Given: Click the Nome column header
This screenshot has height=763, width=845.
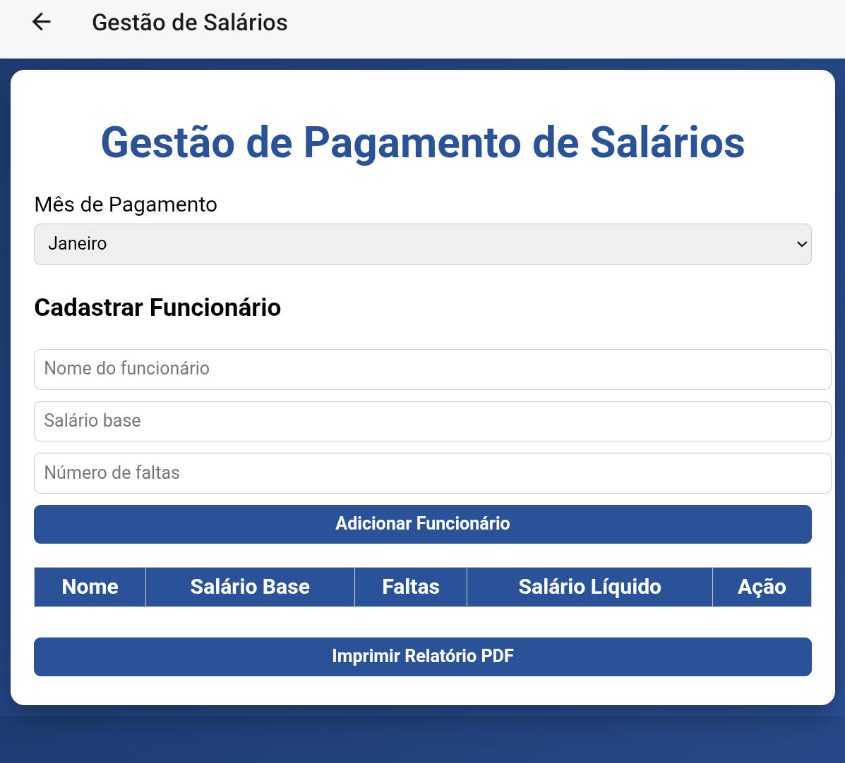Looking at the screenshot, I should [x=90, y=587].
